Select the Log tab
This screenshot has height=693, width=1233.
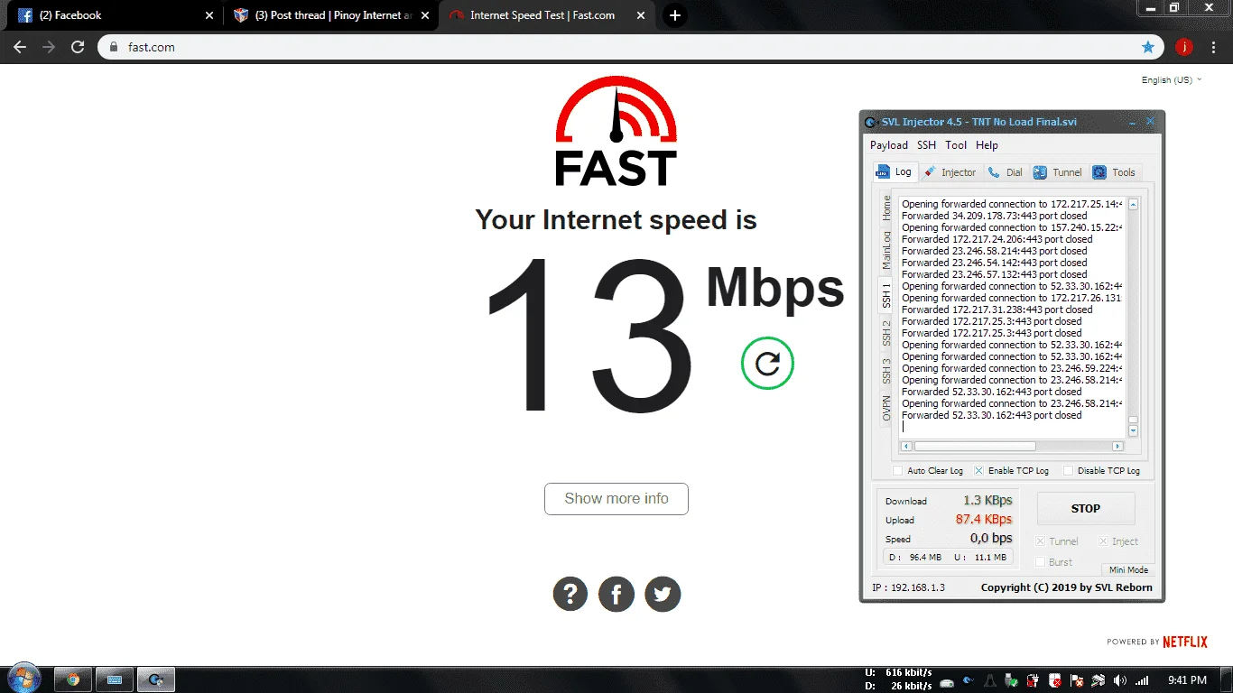click(x=895, y=171)
